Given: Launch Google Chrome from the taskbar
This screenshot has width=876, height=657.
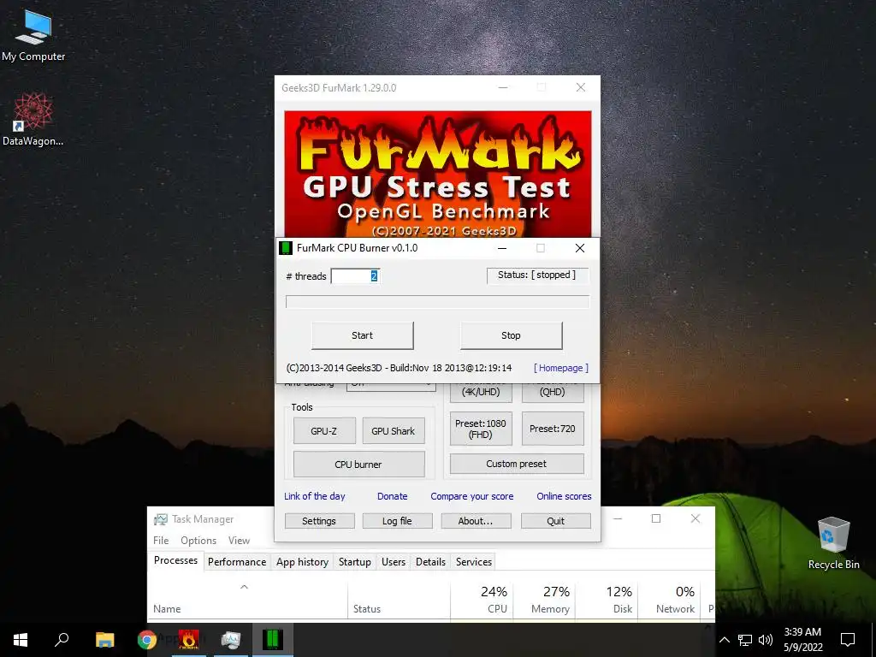Looking at the screenshot, I should [147, 640].
